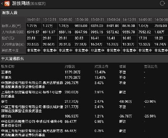Select the 15-12-31 date column header
The width and height of the screenshot is (168, 138).
pos(49,20)
